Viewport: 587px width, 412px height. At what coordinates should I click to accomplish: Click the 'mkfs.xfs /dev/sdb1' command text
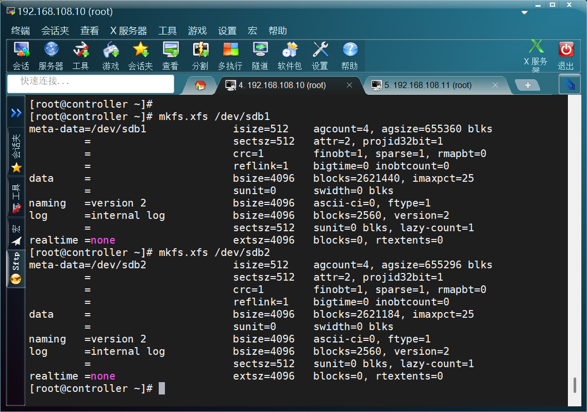tap(214, 116)
